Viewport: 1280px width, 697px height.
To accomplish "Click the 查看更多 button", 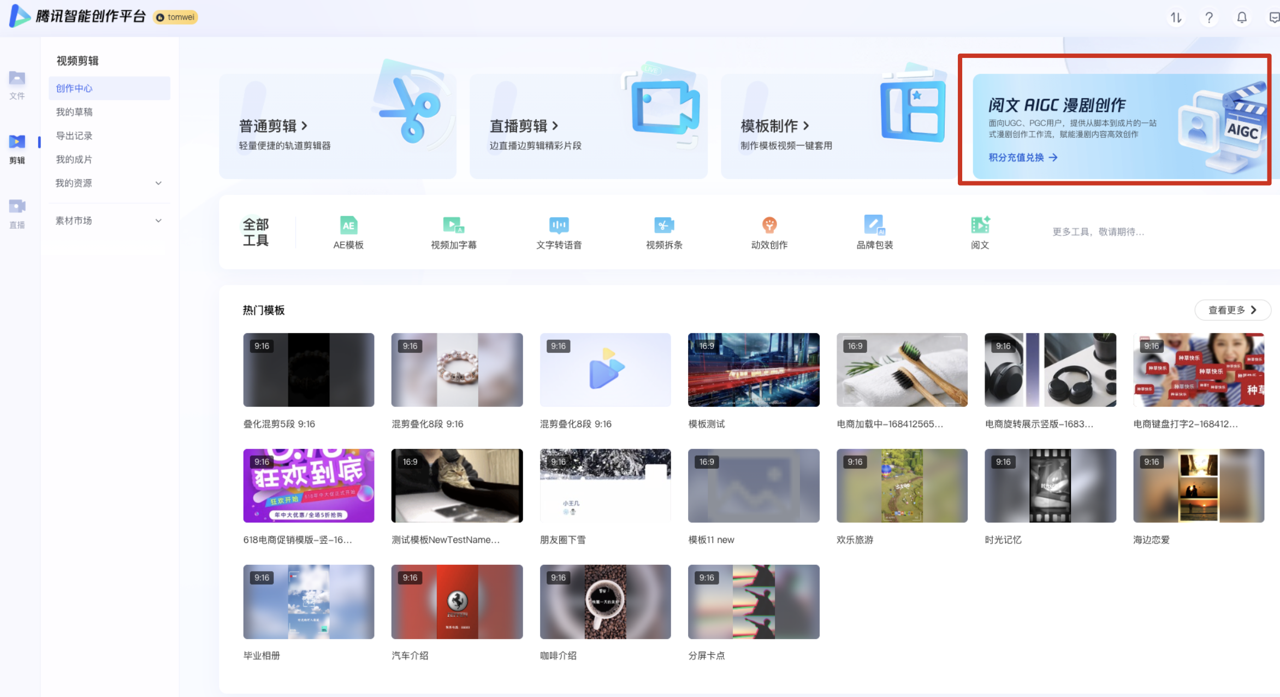I will 1232,310.
